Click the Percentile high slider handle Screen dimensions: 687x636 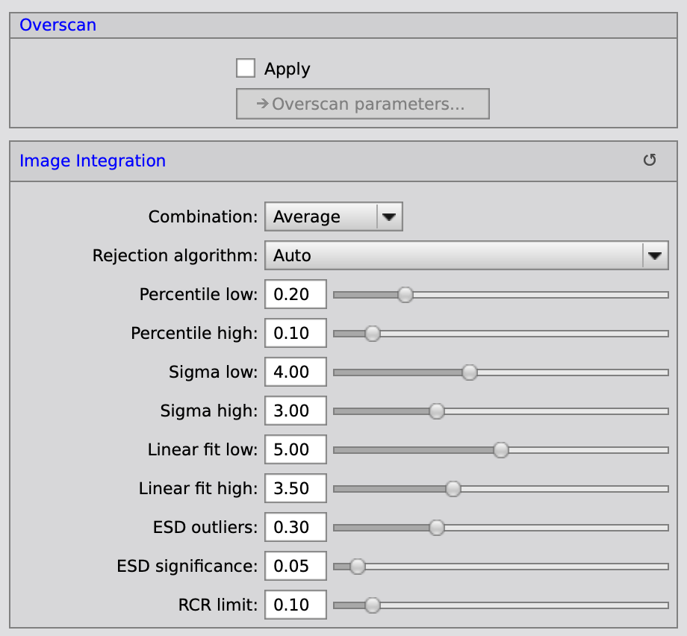372,334
